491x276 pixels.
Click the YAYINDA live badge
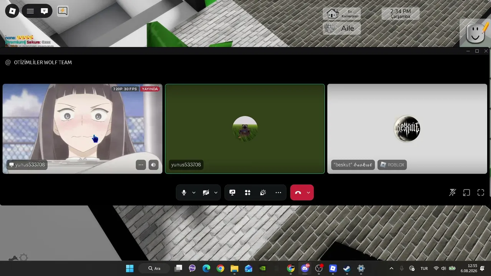[x=150, y=89]
